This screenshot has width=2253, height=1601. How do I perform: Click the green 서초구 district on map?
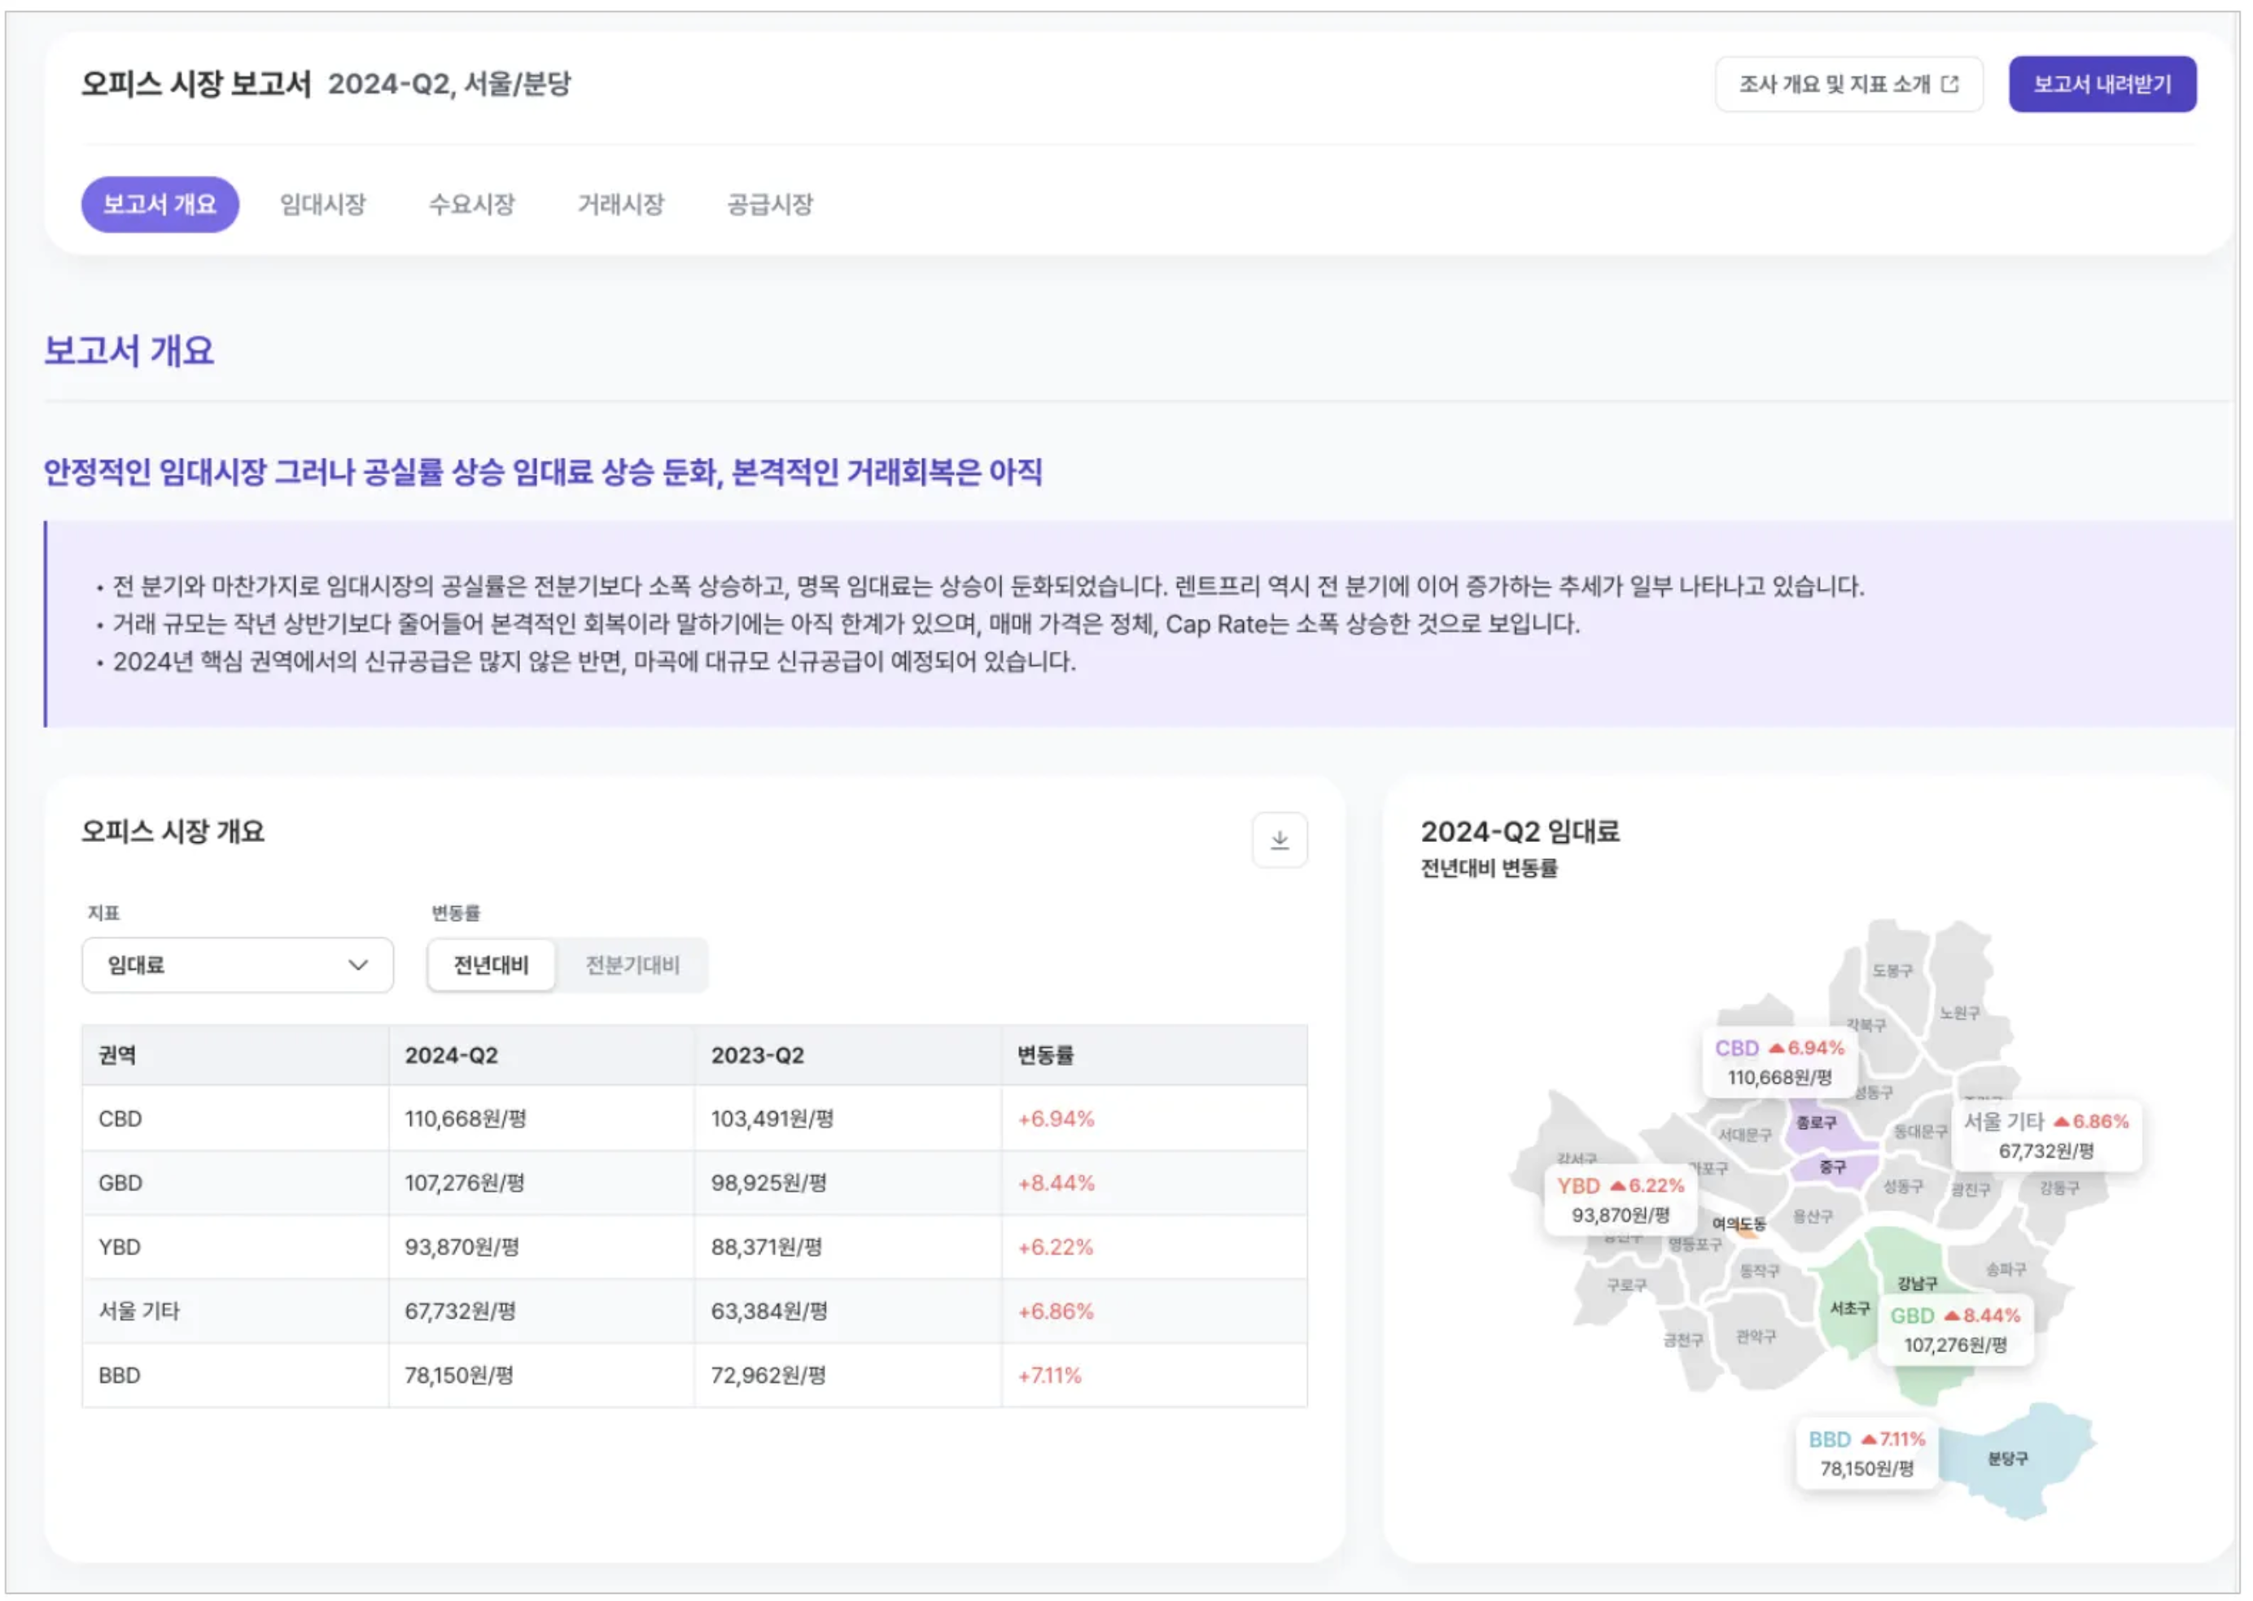click(1848, 1309)
